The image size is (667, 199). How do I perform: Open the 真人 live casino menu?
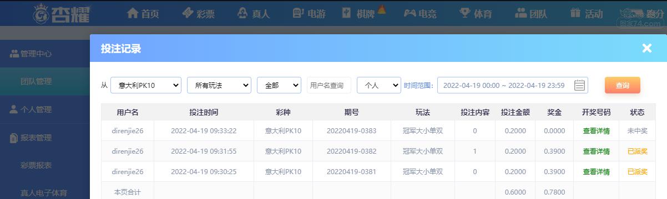tap(253, 13)
